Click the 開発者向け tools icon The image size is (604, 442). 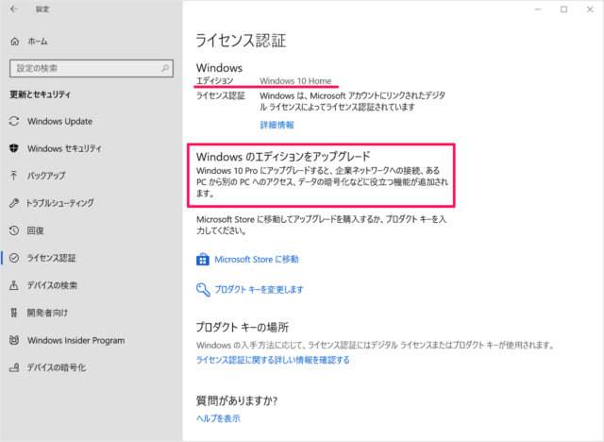click(x=14, y=313)
